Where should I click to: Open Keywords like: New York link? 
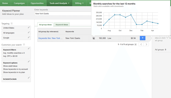click(x=50, y=38)
